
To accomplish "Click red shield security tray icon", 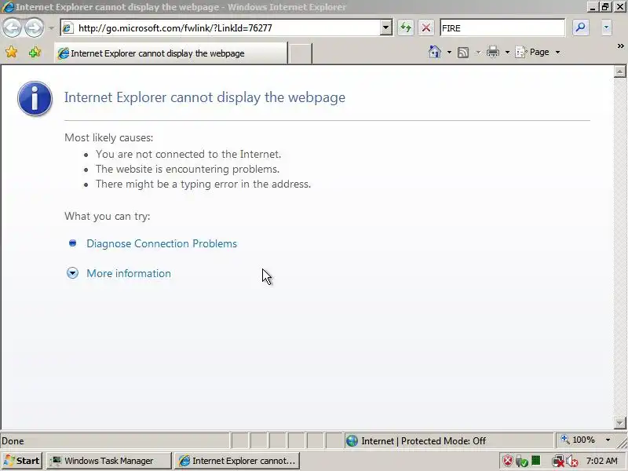I will [507, 461].
